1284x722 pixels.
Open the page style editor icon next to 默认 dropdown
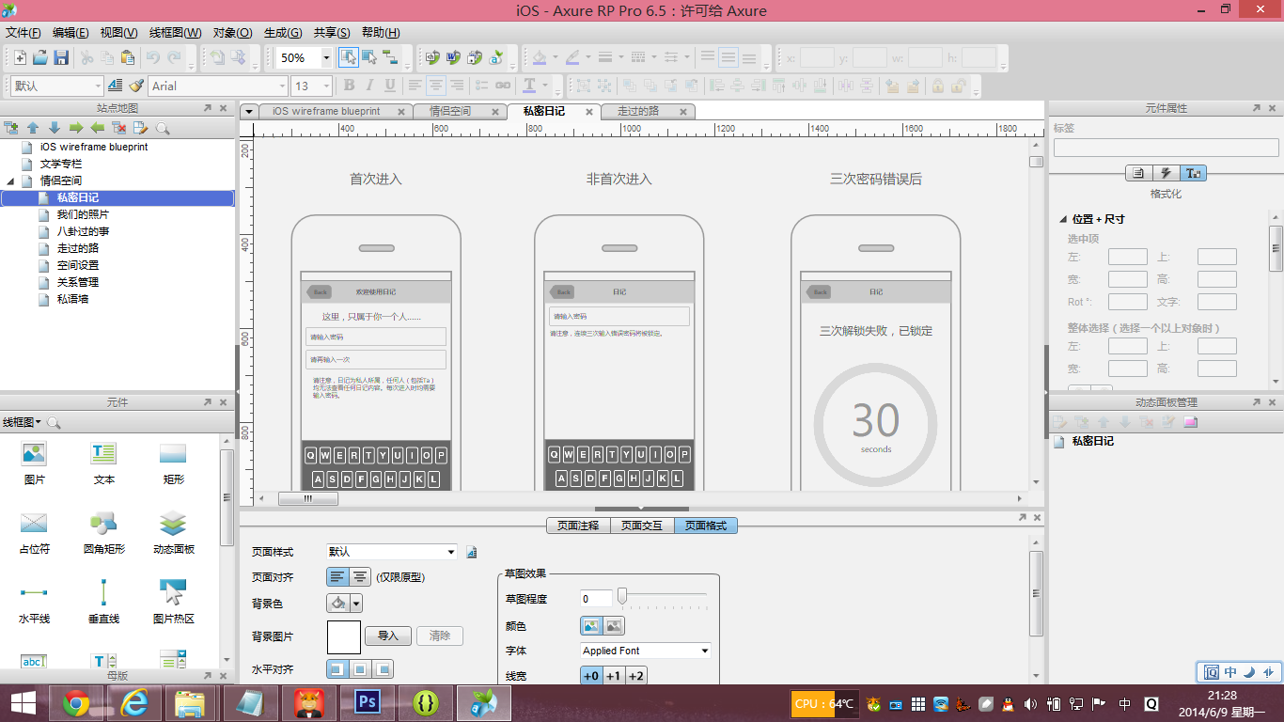click(x=472, y=552)
